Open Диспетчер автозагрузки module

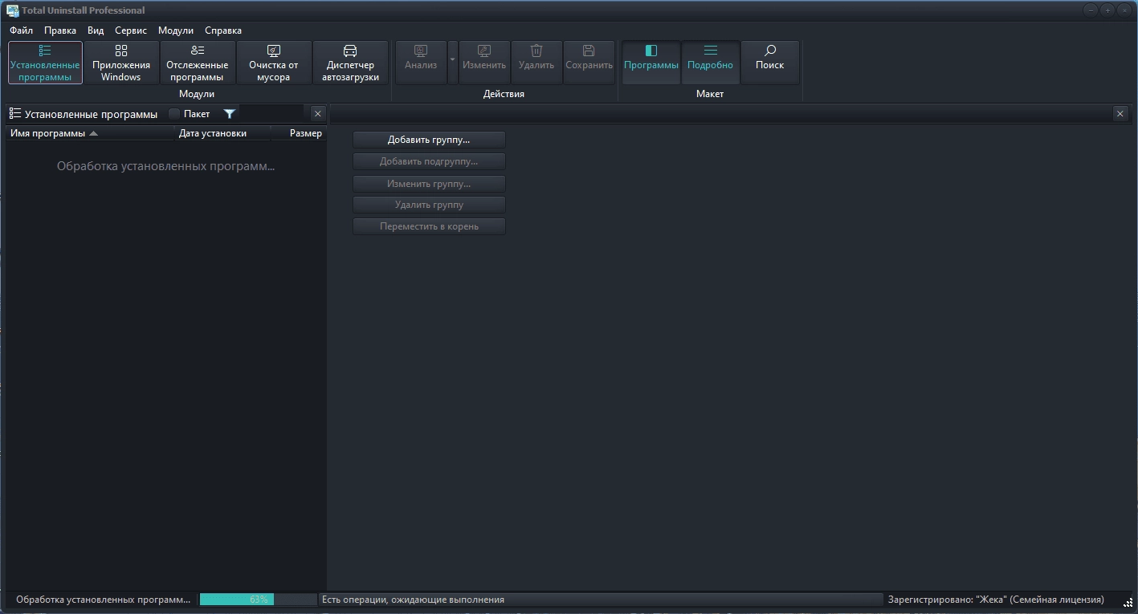tap(350, 63)
